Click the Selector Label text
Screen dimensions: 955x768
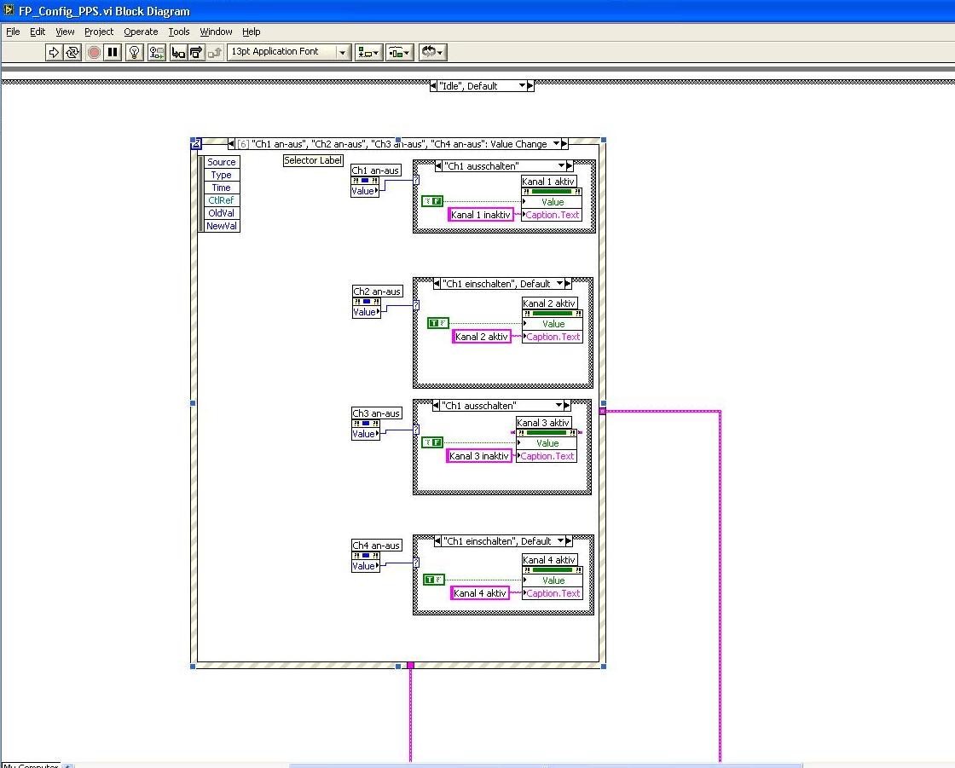pos(313,160)
